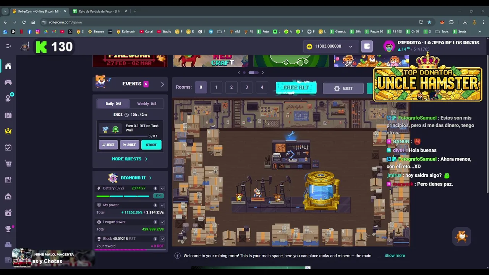The image size is (489, 275).
Task: Show the next banner with the right arrow
Action: point(262,73)
